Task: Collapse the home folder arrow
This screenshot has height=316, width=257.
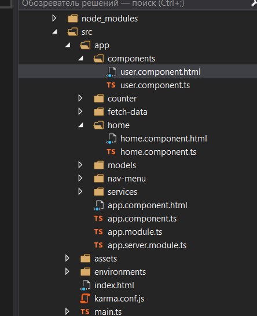Action: click(81, 125)
